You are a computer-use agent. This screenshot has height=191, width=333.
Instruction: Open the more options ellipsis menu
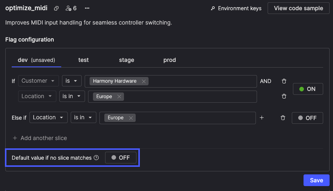(x=87, y=8)
